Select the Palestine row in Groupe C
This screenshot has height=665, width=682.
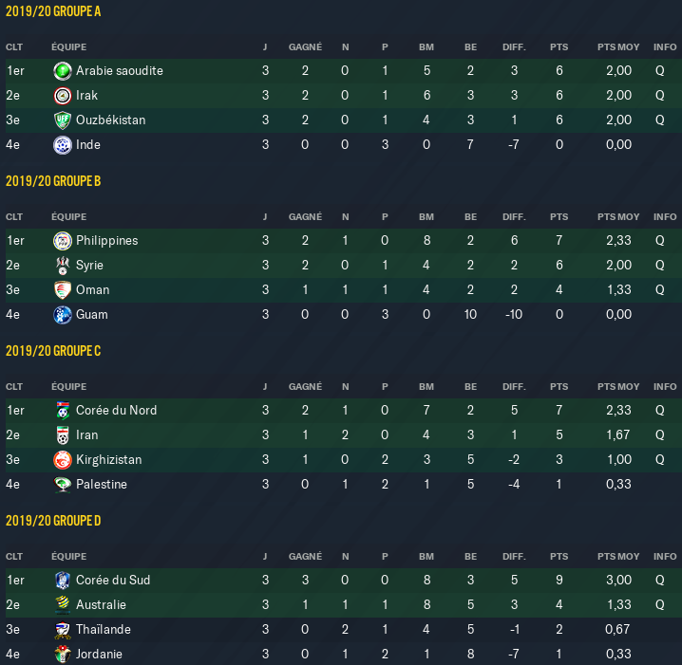coord(341,485)
